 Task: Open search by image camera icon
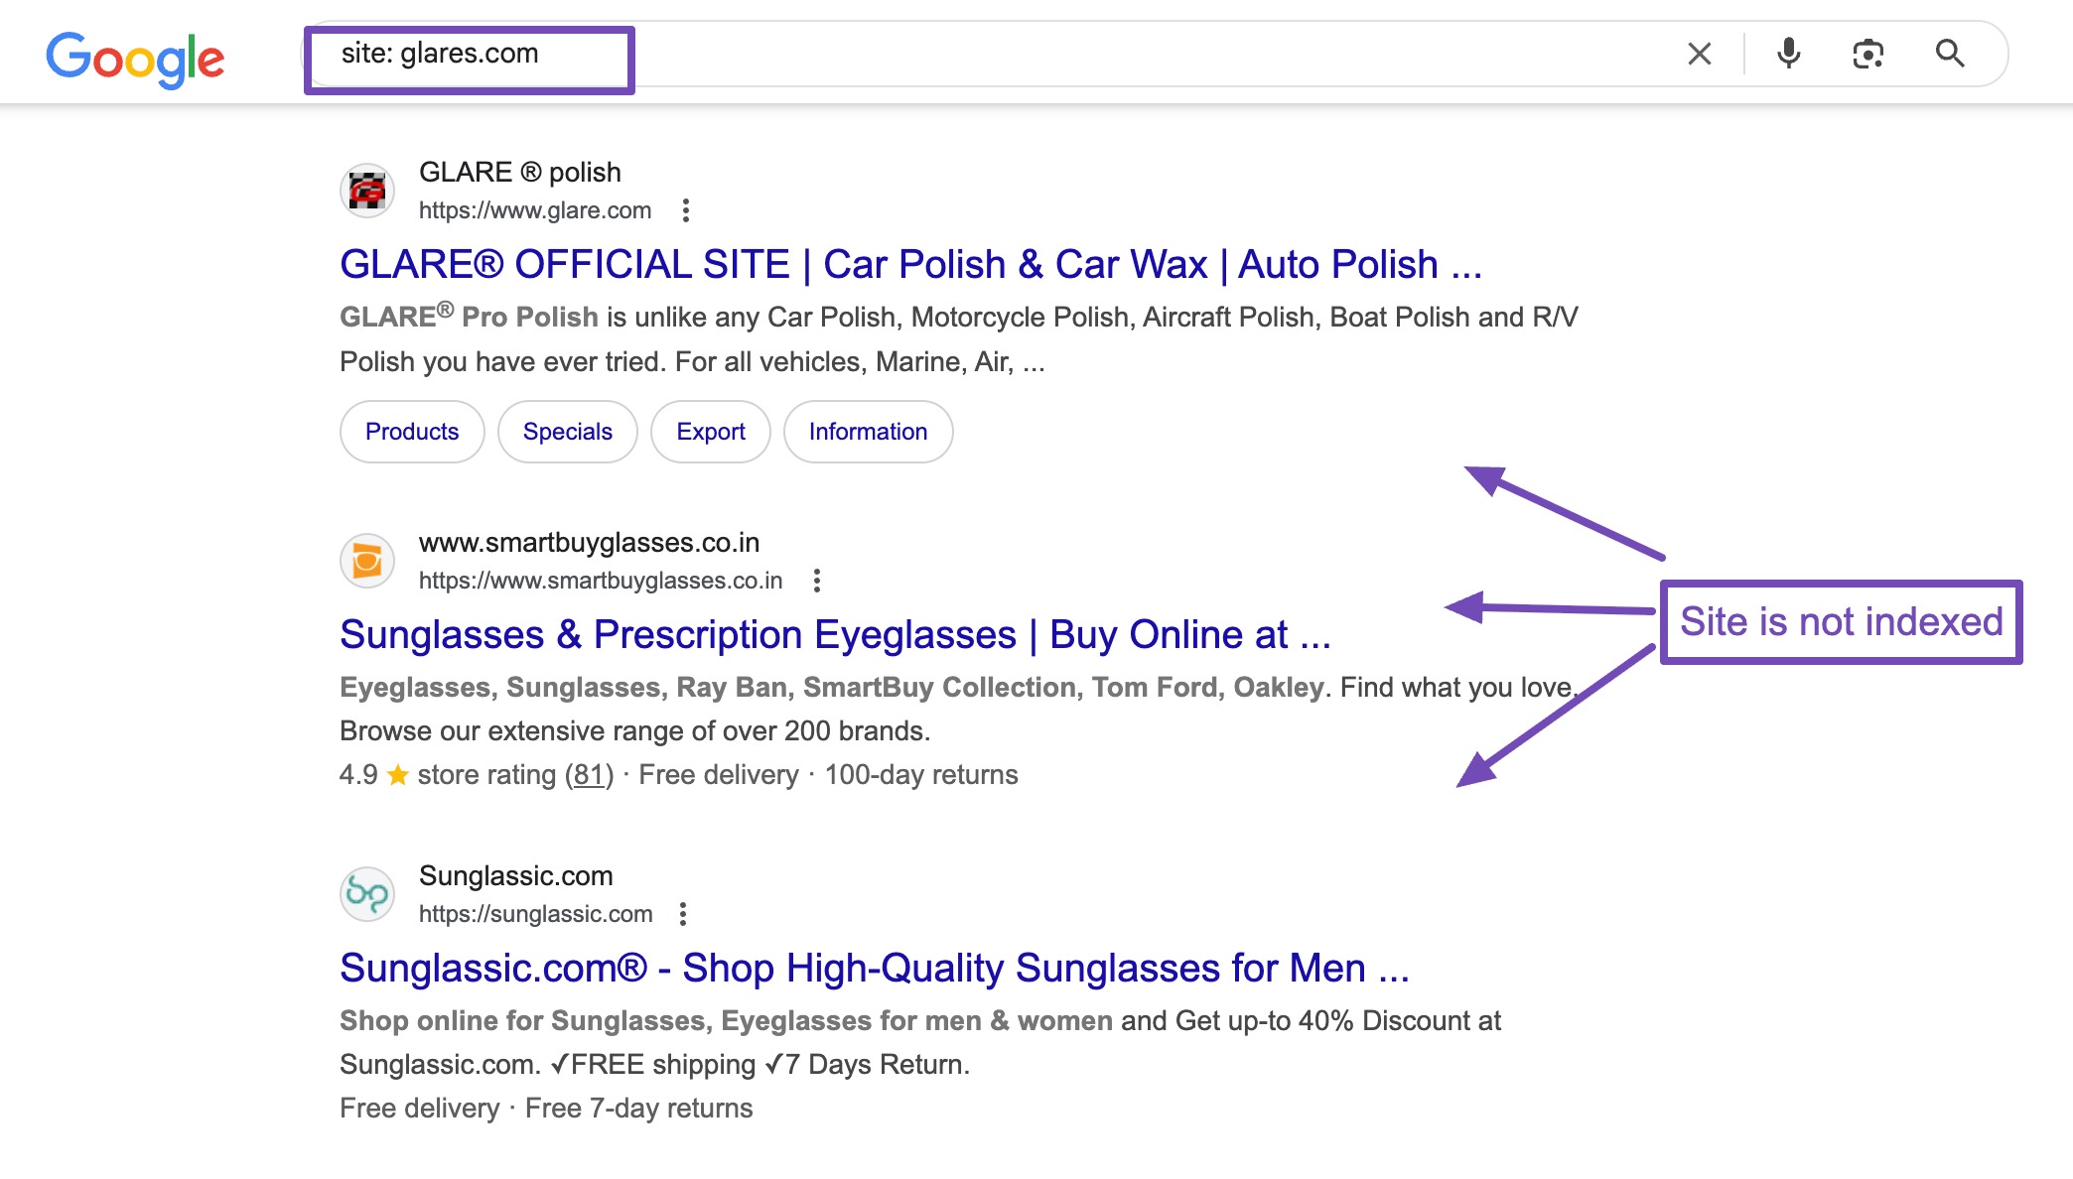pos(1868,54)
